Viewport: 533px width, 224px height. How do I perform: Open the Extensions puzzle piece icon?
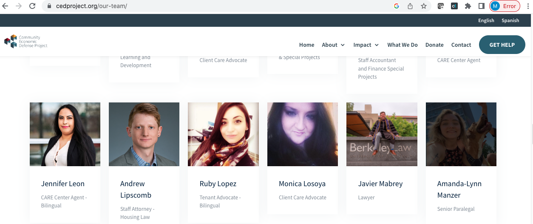pos(468,6)
